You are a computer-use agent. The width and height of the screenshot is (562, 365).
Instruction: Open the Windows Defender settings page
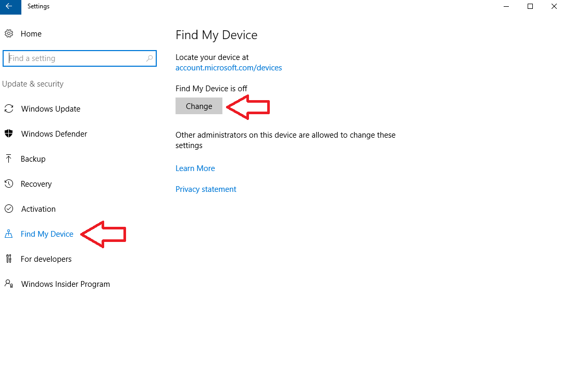click(x=54, y=134)
